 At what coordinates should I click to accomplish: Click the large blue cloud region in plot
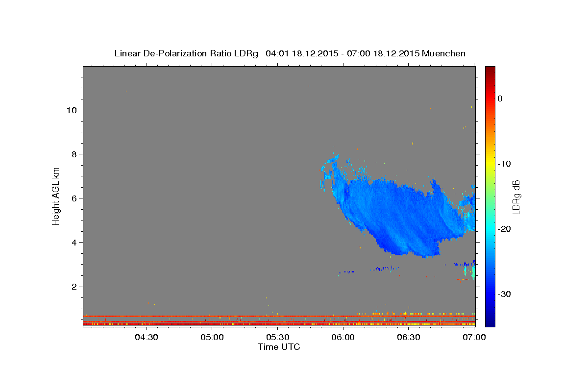[397, 216]
